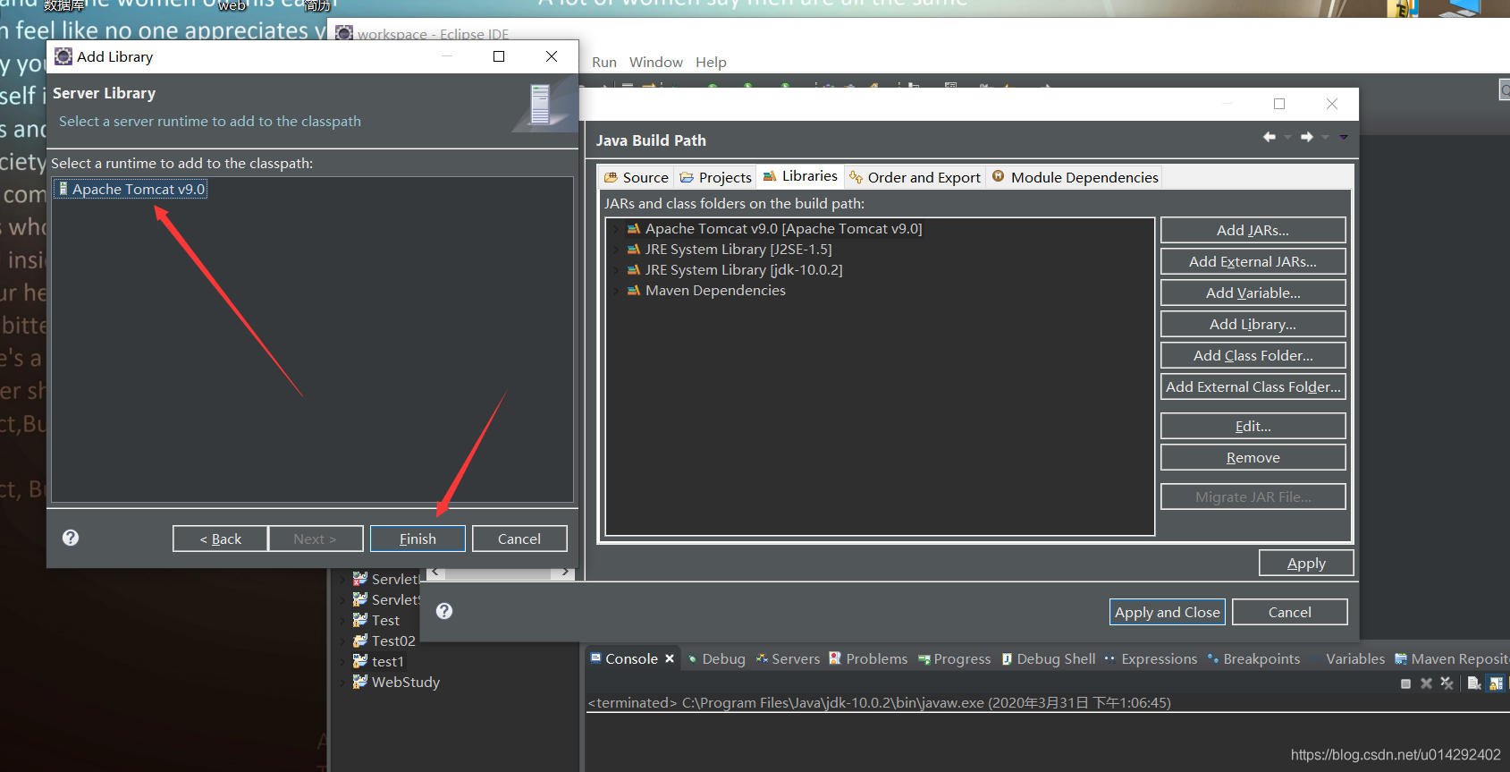Select the Apache Tomcat v9.0 library entry
Viewport: 1510px width, 772px height.
click(x=783, y=229)
